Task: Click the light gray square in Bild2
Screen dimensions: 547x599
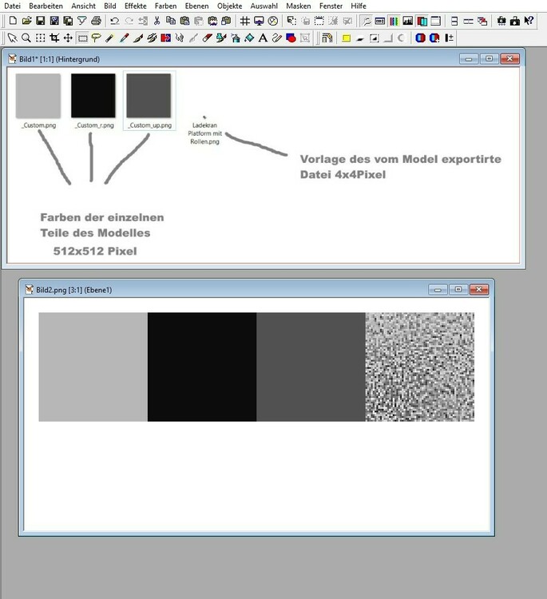Action: click(93, 367)
